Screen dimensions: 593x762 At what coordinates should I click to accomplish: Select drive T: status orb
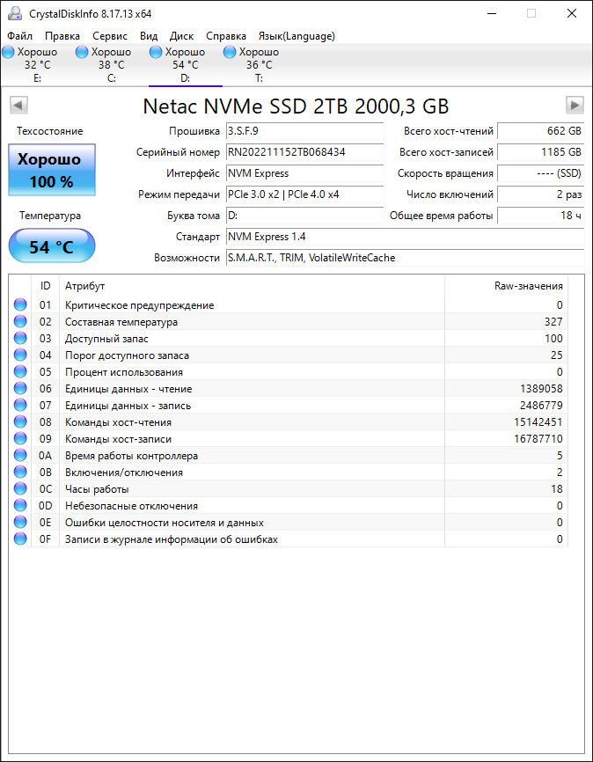tap(231, 53)
